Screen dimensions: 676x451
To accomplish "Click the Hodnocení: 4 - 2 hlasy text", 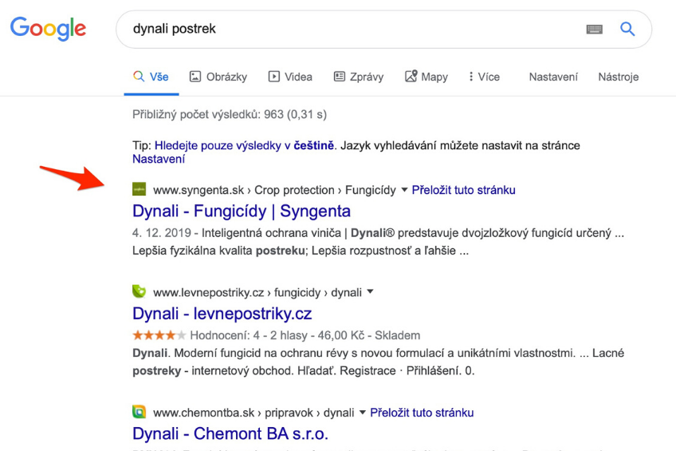I will (249, 335).
